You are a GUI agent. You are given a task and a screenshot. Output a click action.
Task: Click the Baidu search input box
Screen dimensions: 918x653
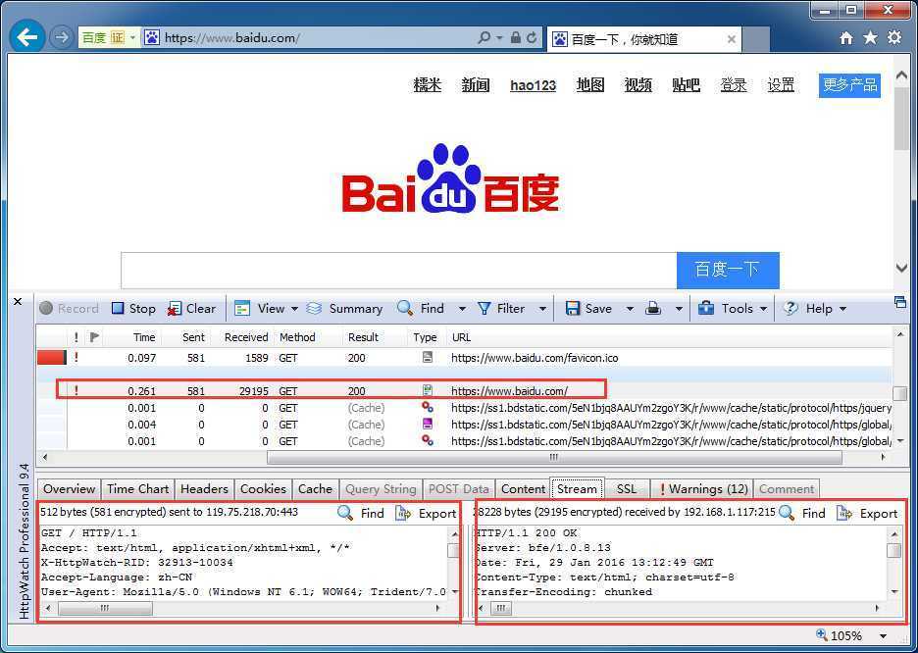[399, 271]
